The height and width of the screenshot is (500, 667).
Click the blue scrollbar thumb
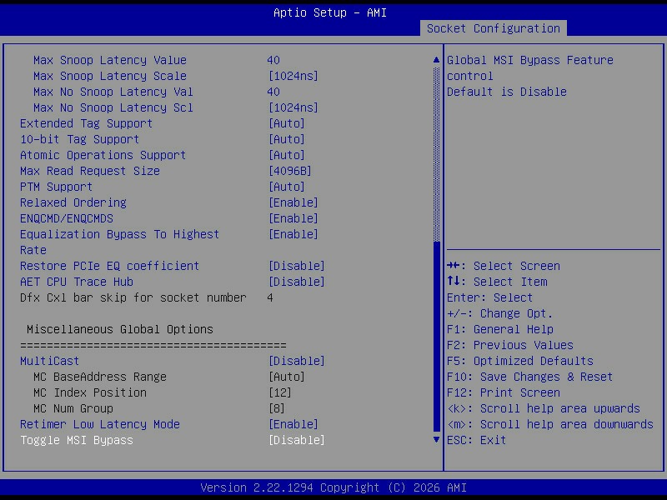(436, 337)
